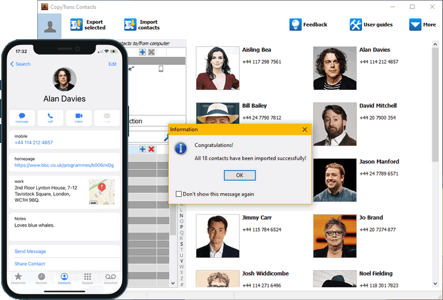The width and height of the screenshot is (443, 300).
Task: Open Recents tab on phone
Action: point(41,278)
